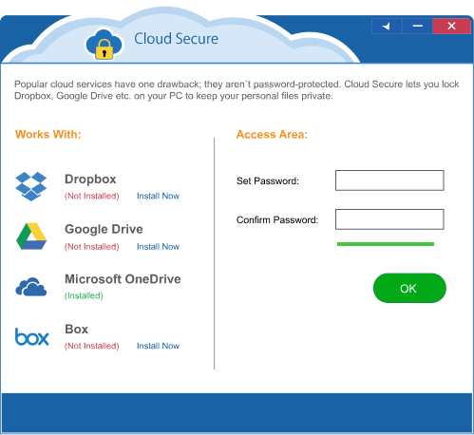474x435 pixels.
Task: Click the Cloud Secure title text
Action: [176, 39]
